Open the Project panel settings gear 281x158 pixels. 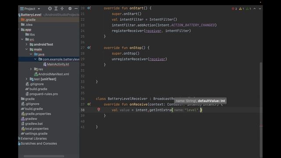tap(70, 8)
